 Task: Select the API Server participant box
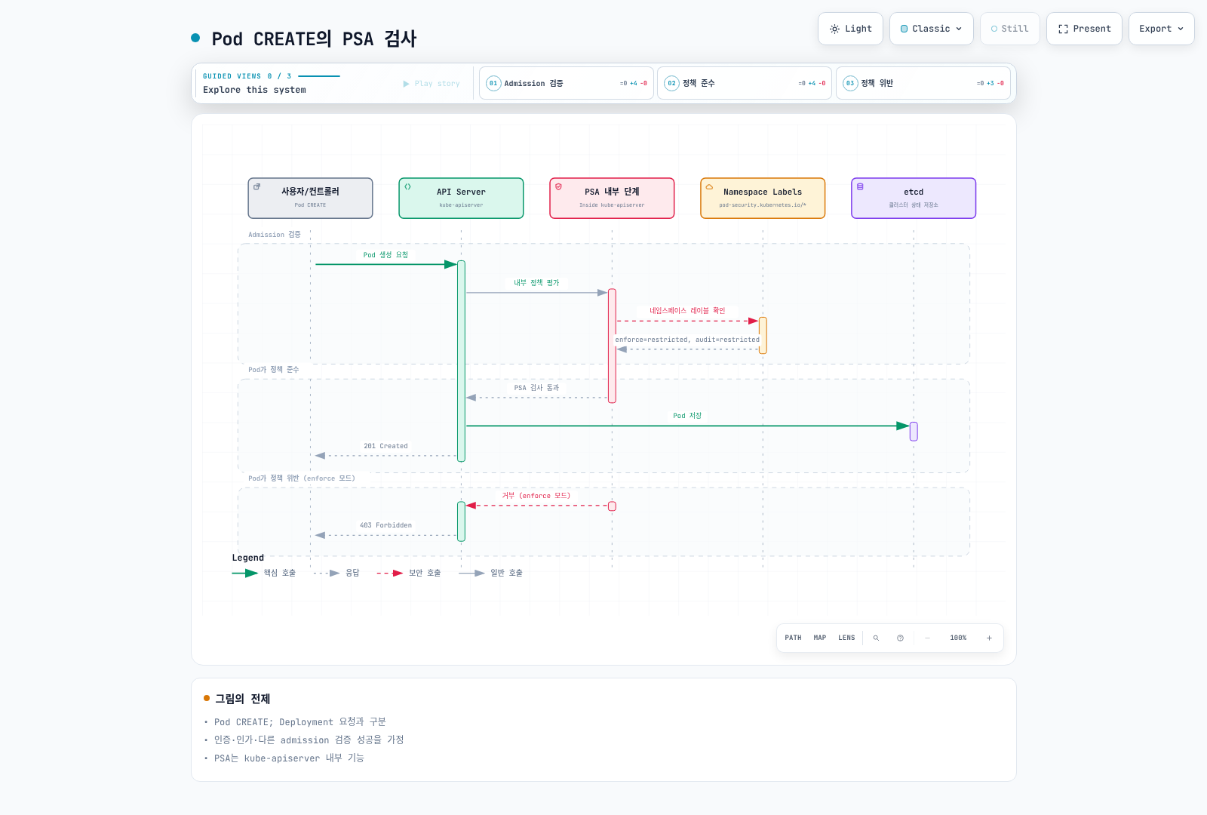461,198
